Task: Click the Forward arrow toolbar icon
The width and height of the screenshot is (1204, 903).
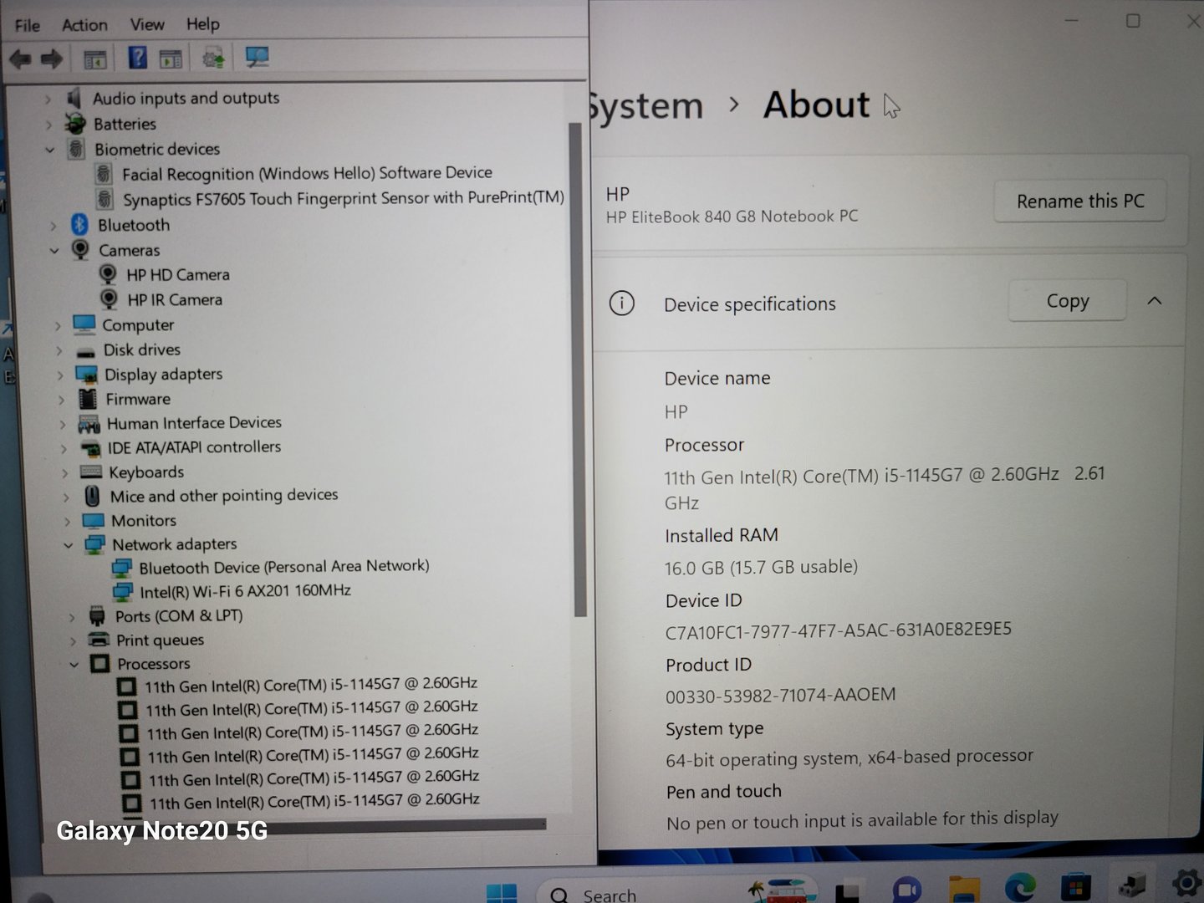Action: [52, 59]
